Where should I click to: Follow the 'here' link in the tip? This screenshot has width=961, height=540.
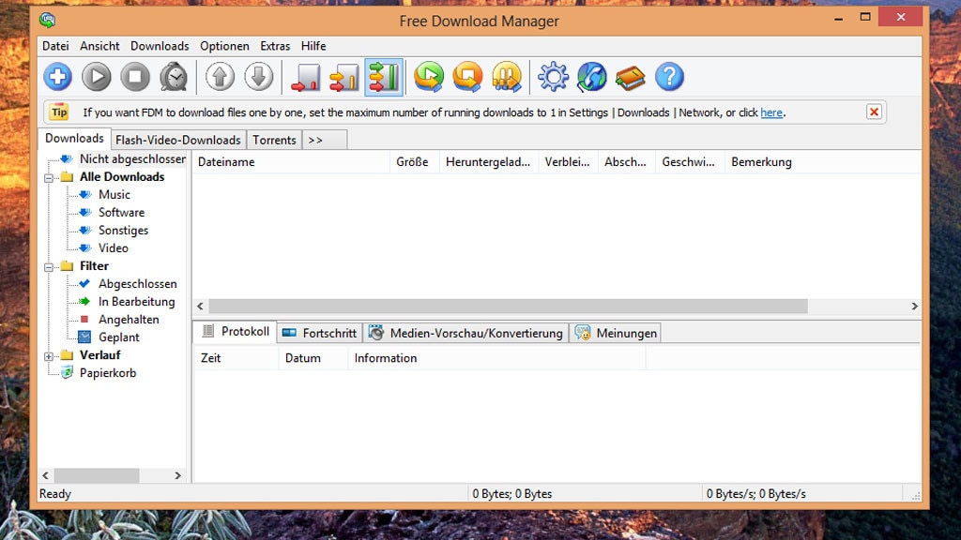click(771, 112)
